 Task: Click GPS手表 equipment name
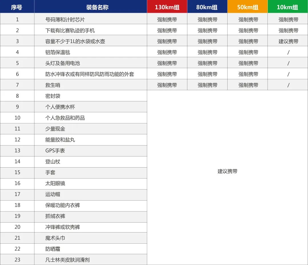tap(55, 150)
